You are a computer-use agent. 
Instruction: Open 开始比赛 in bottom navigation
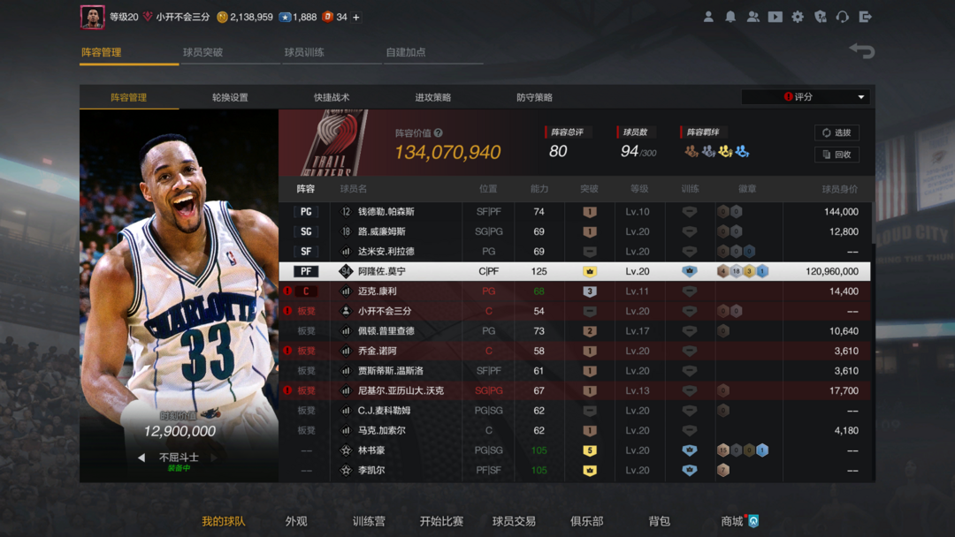coord(441,521)
